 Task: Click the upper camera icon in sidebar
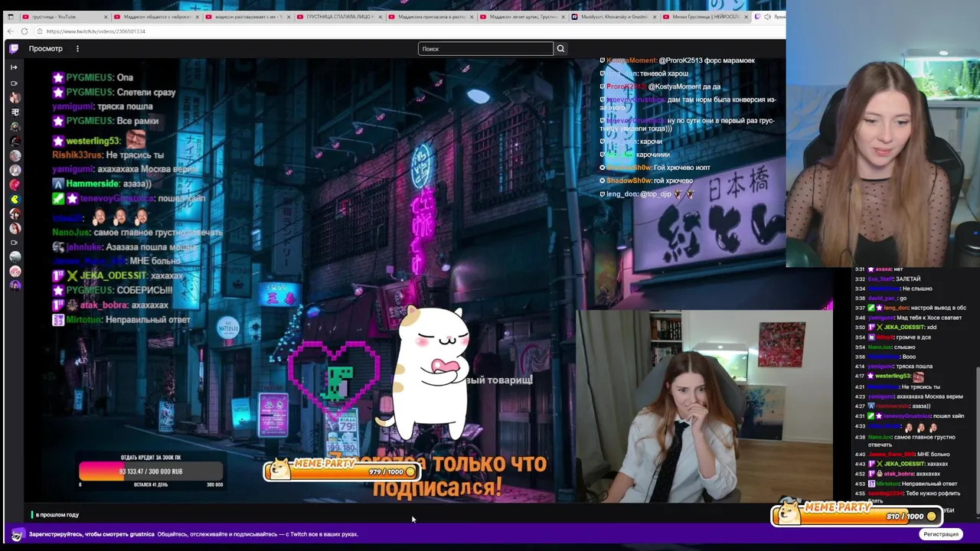pos(14,83)
